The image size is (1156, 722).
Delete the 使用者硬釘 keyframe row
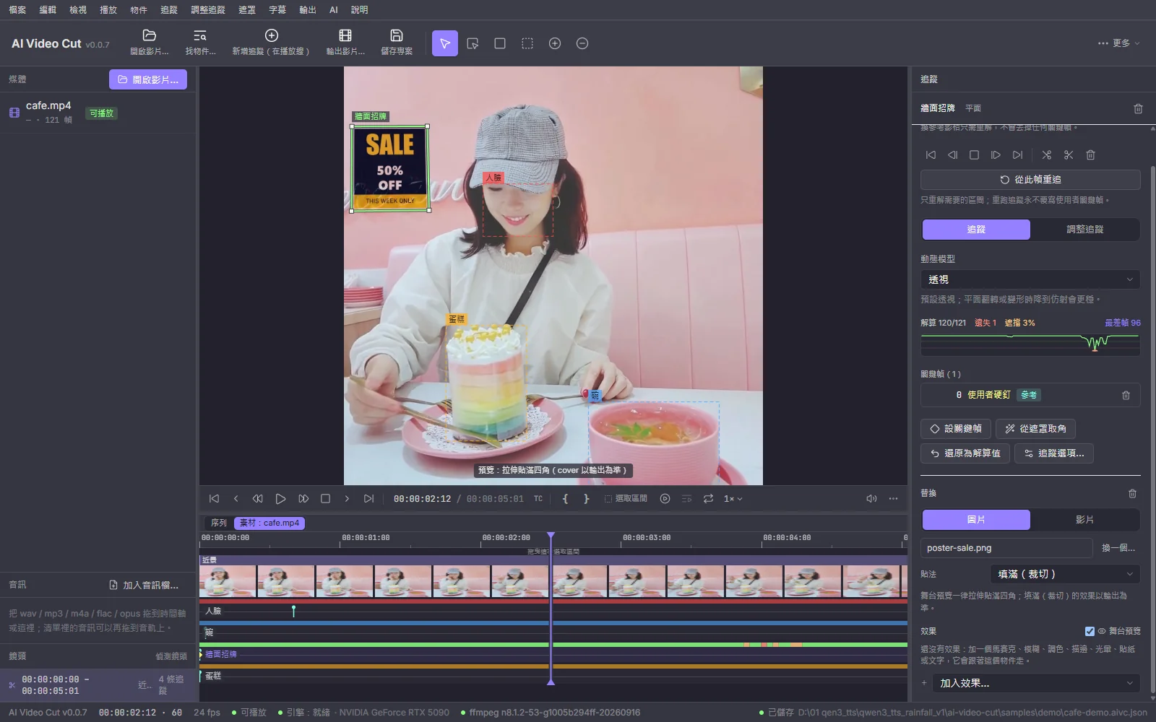click(1126, 395)
